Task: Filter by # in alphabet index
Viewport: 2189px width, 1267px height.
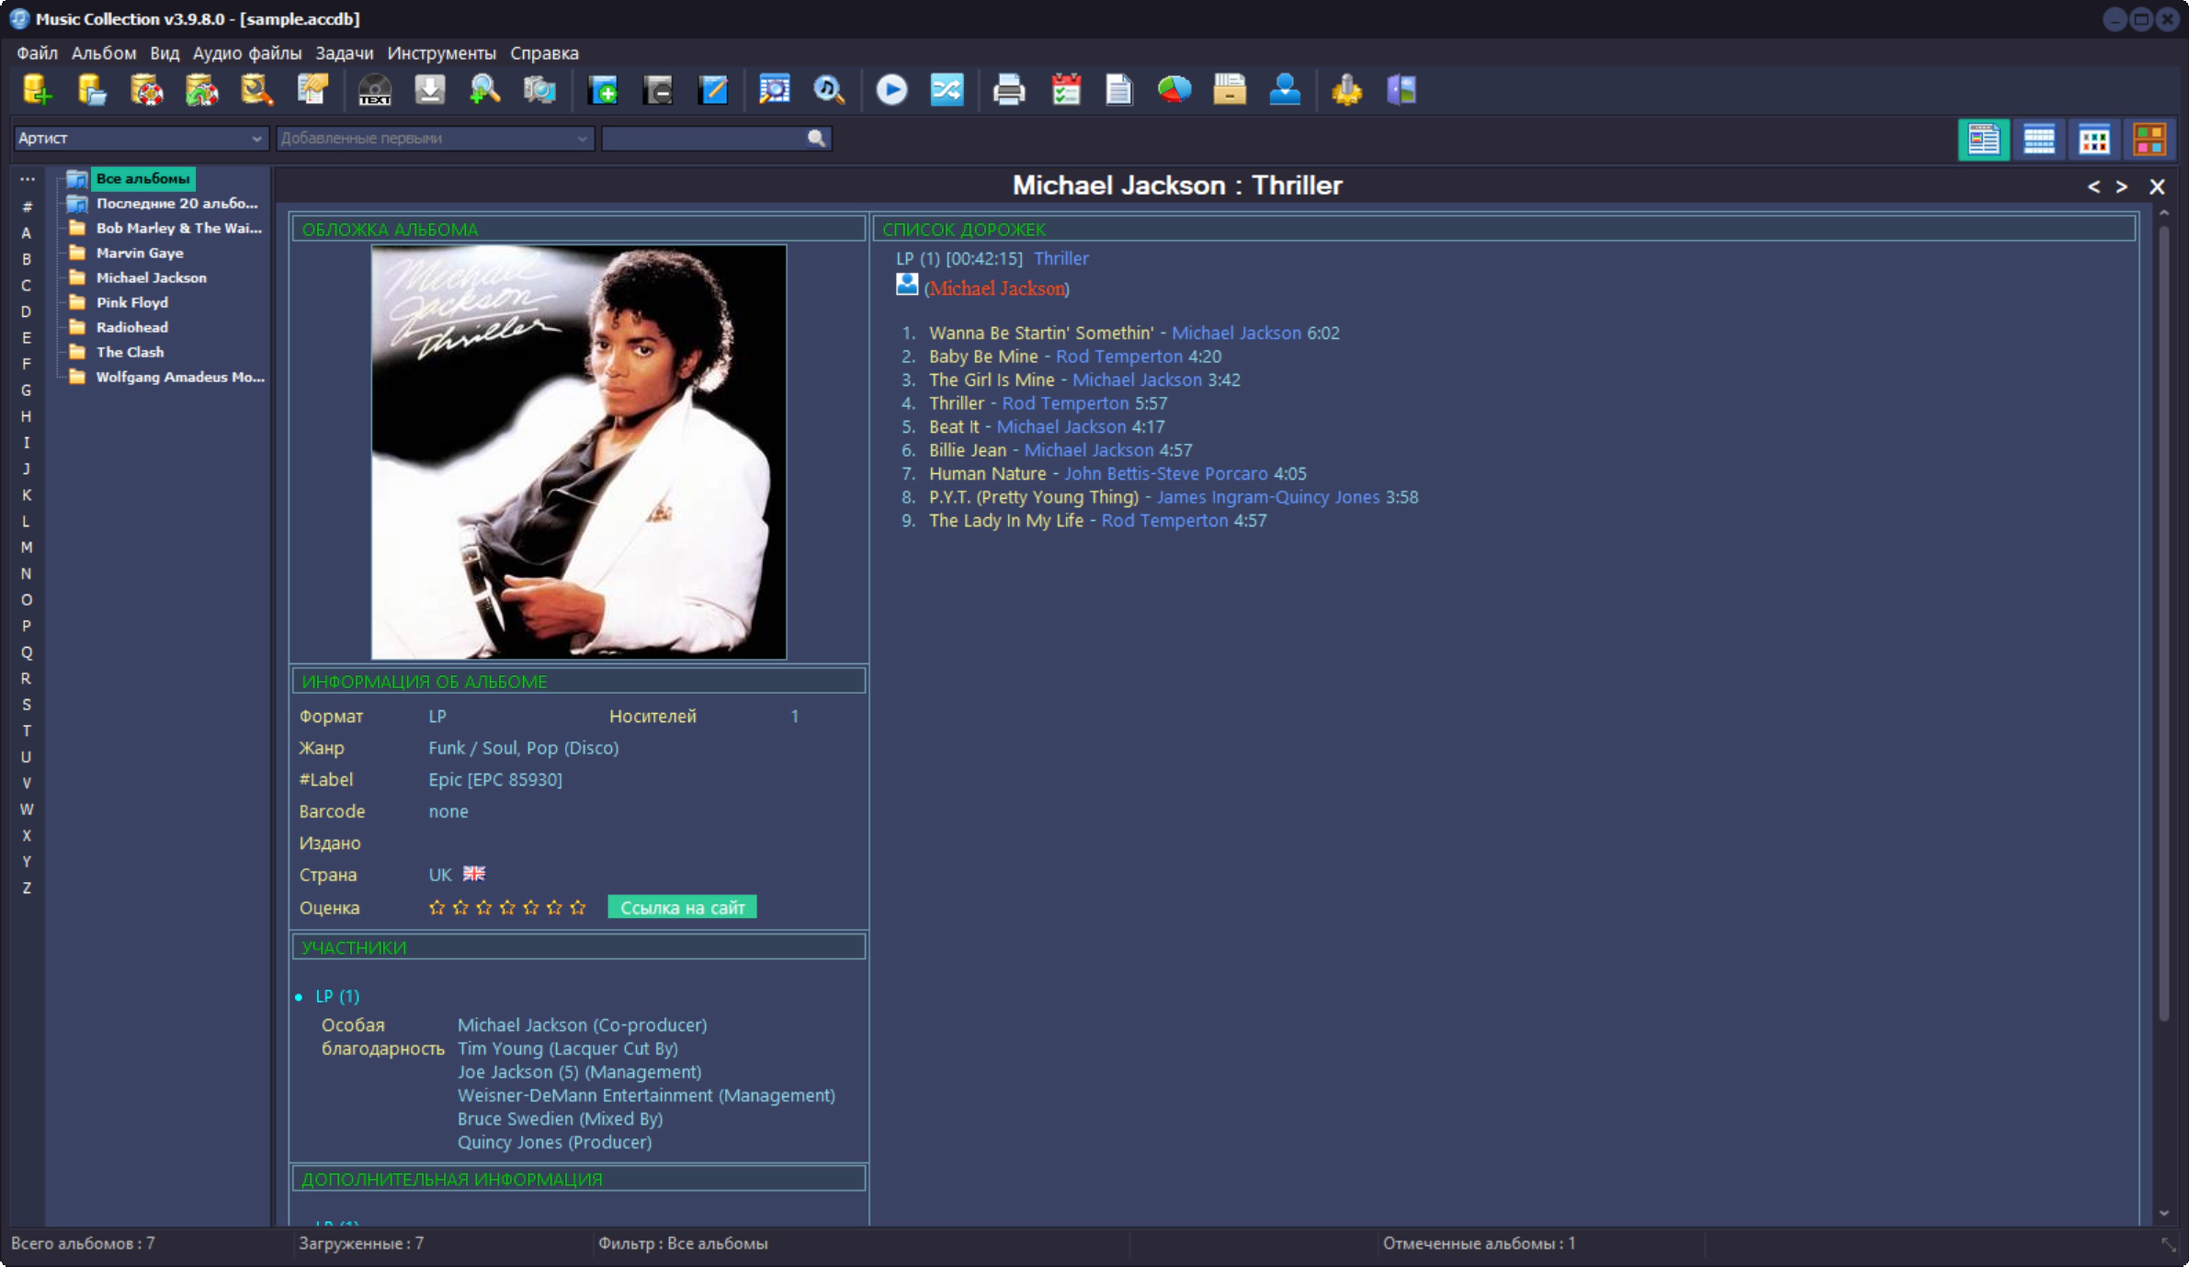Action: point(27,207)
